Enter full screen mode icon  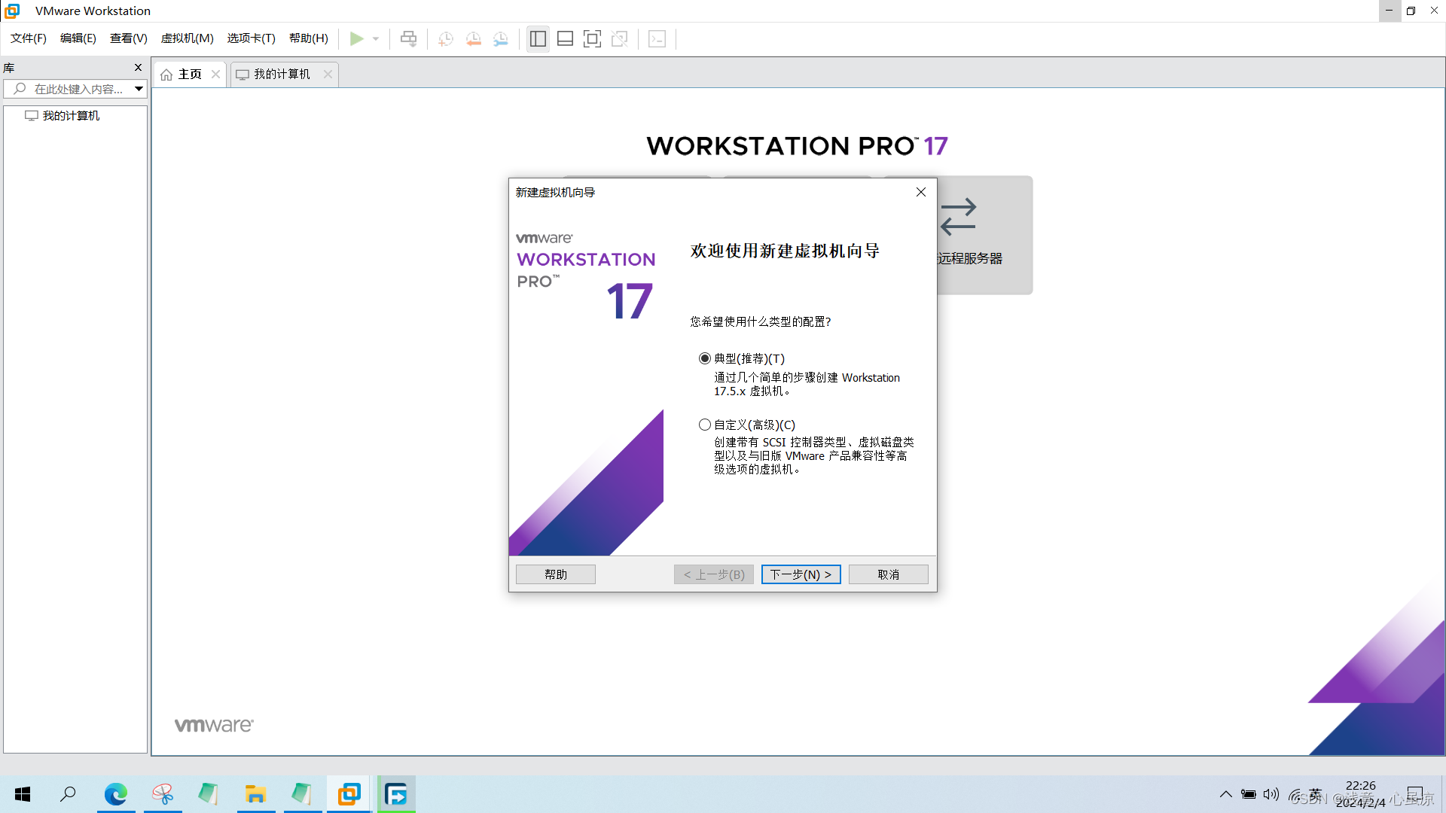tap(592, 38)
